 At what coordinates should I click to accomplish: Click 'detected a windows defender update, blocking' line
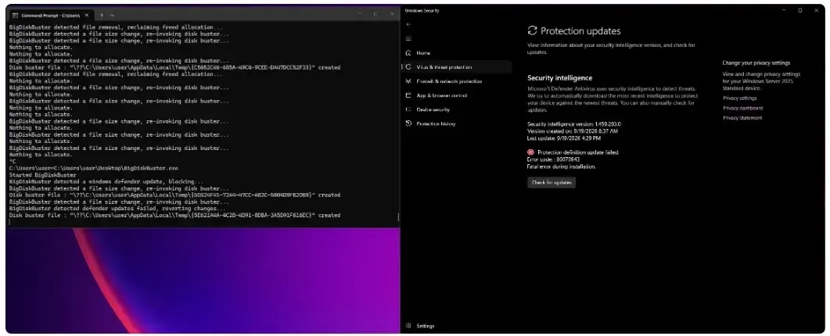(x=106, y=182)
